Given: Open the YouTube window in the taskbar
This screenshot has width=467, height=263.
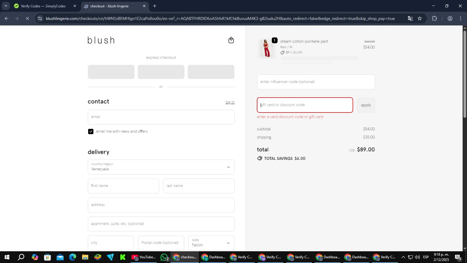Looking at the screenshot, I should click(144, 257).
